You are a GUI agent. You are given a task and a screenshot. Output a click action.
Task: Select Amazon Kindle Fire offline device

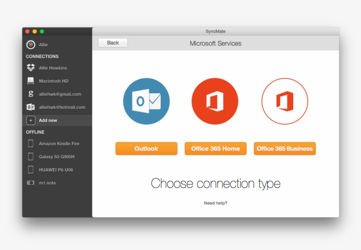click(x=57, y=143)
